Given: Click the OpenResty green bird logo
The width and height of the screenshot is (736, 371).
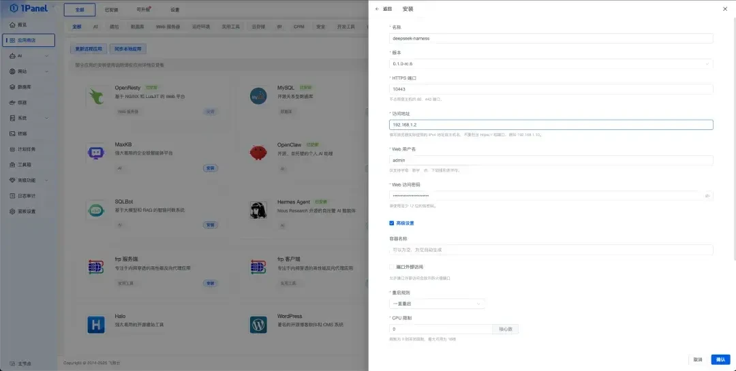Looking at the screenshot, I should click(x=96, y=96).
